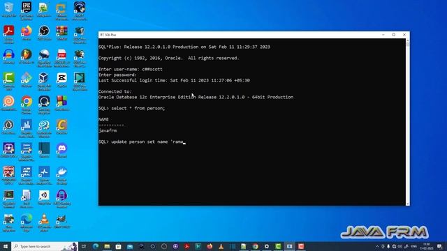The height and width of the screenshot is (251, 447).
Task: Click the 'Enter user-name: c##scott' line
Action: pyautogui.click(x=131, y=69)
